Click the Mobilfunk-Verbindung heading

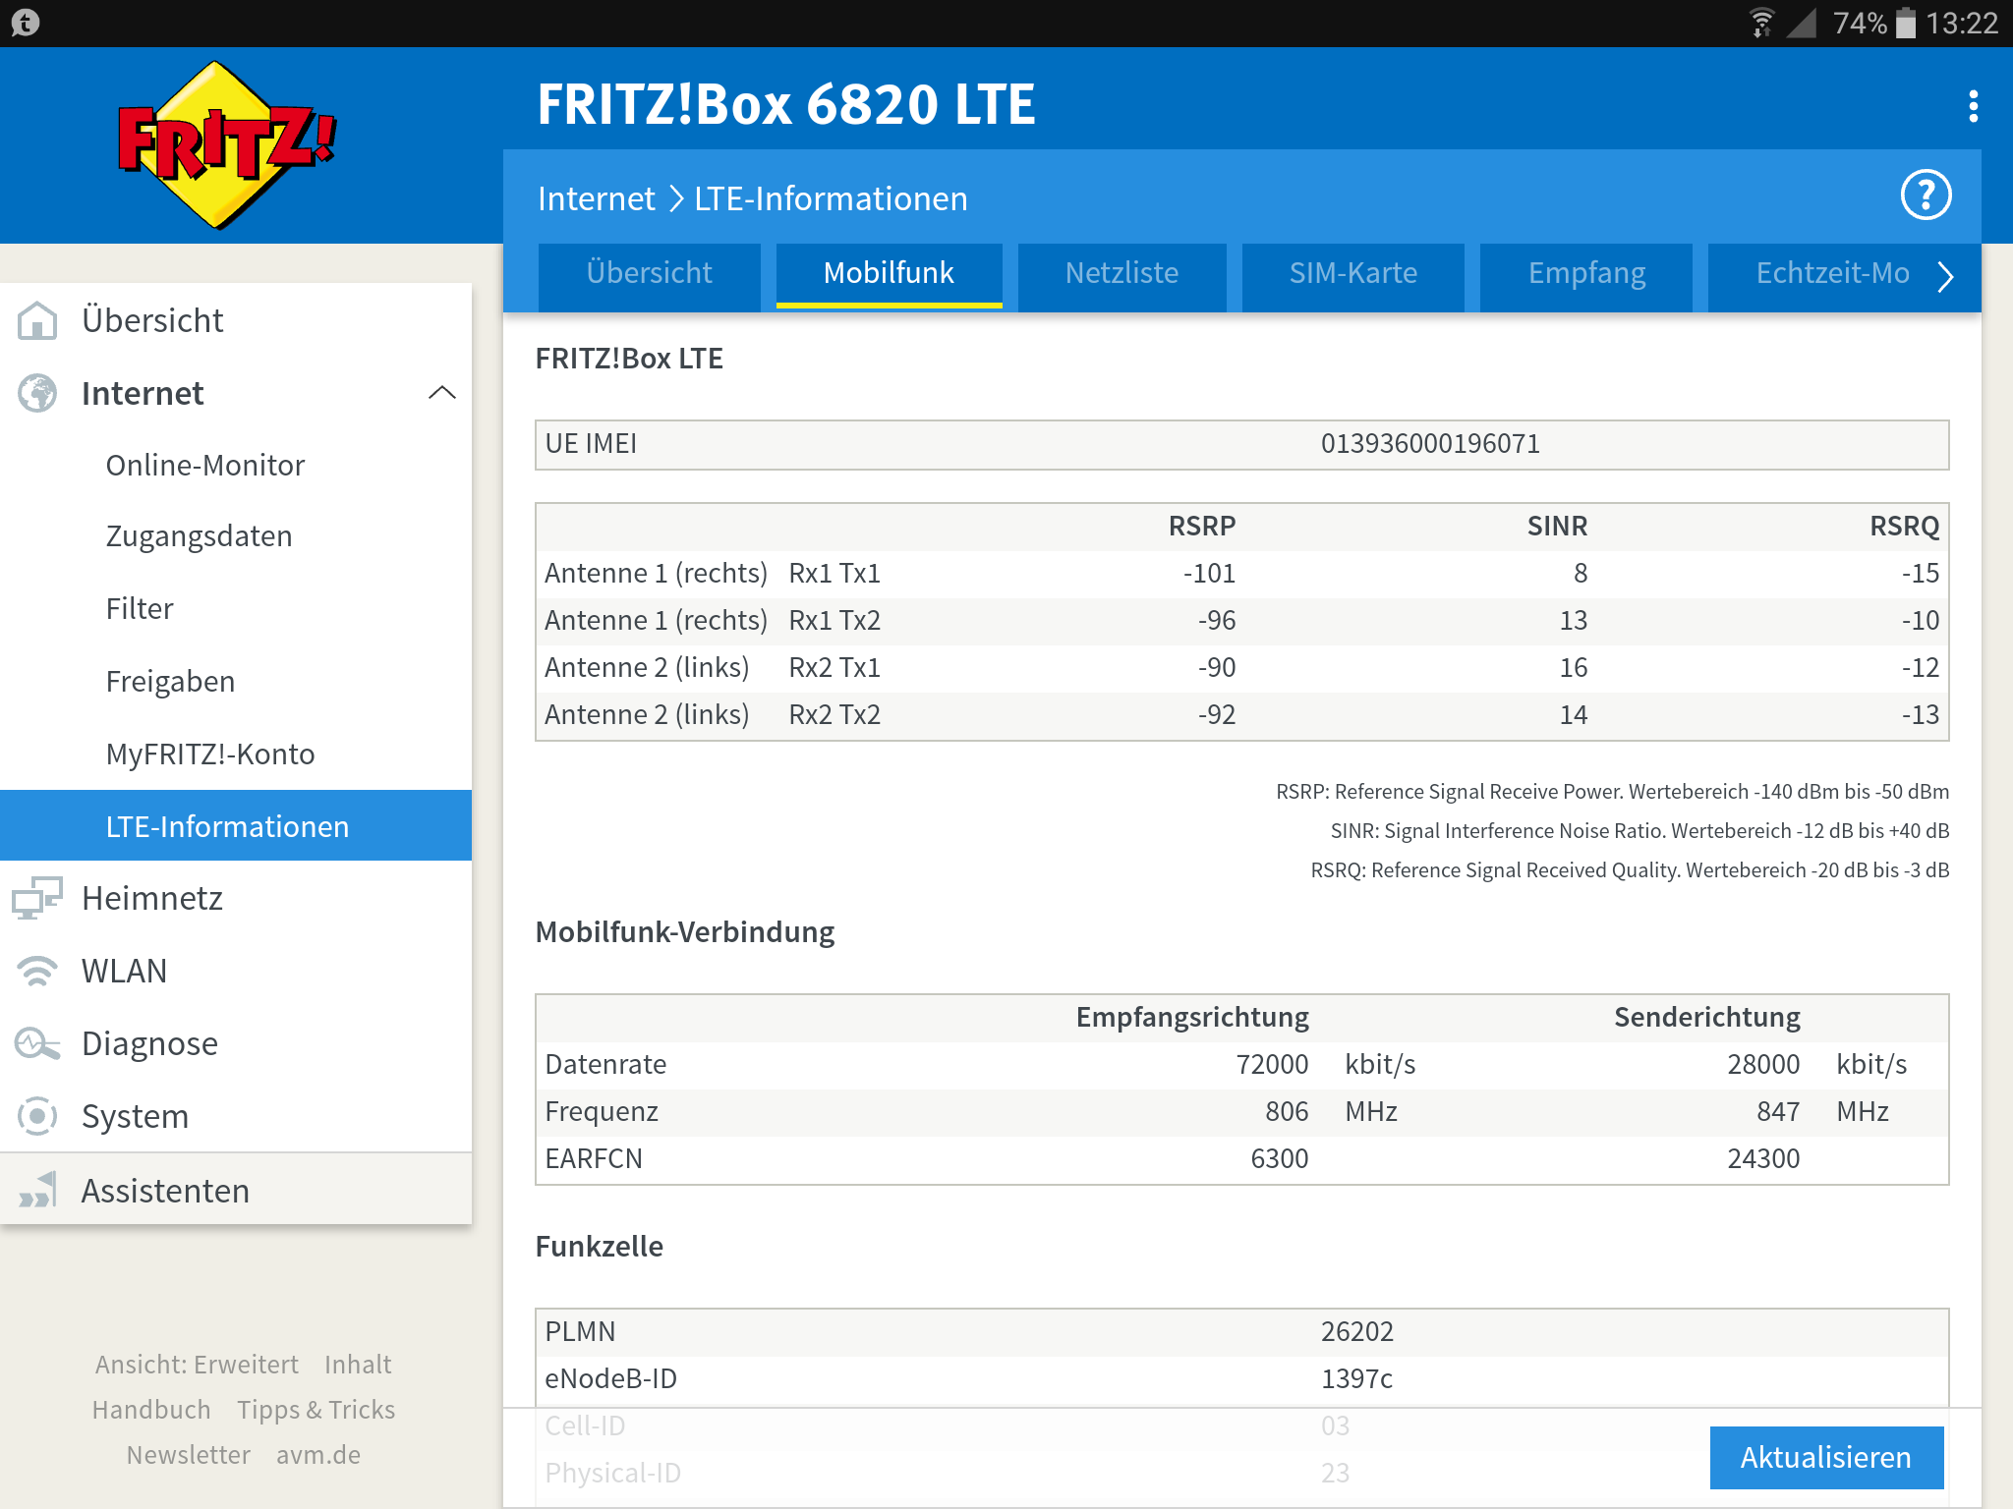click(x=685, y=932)
